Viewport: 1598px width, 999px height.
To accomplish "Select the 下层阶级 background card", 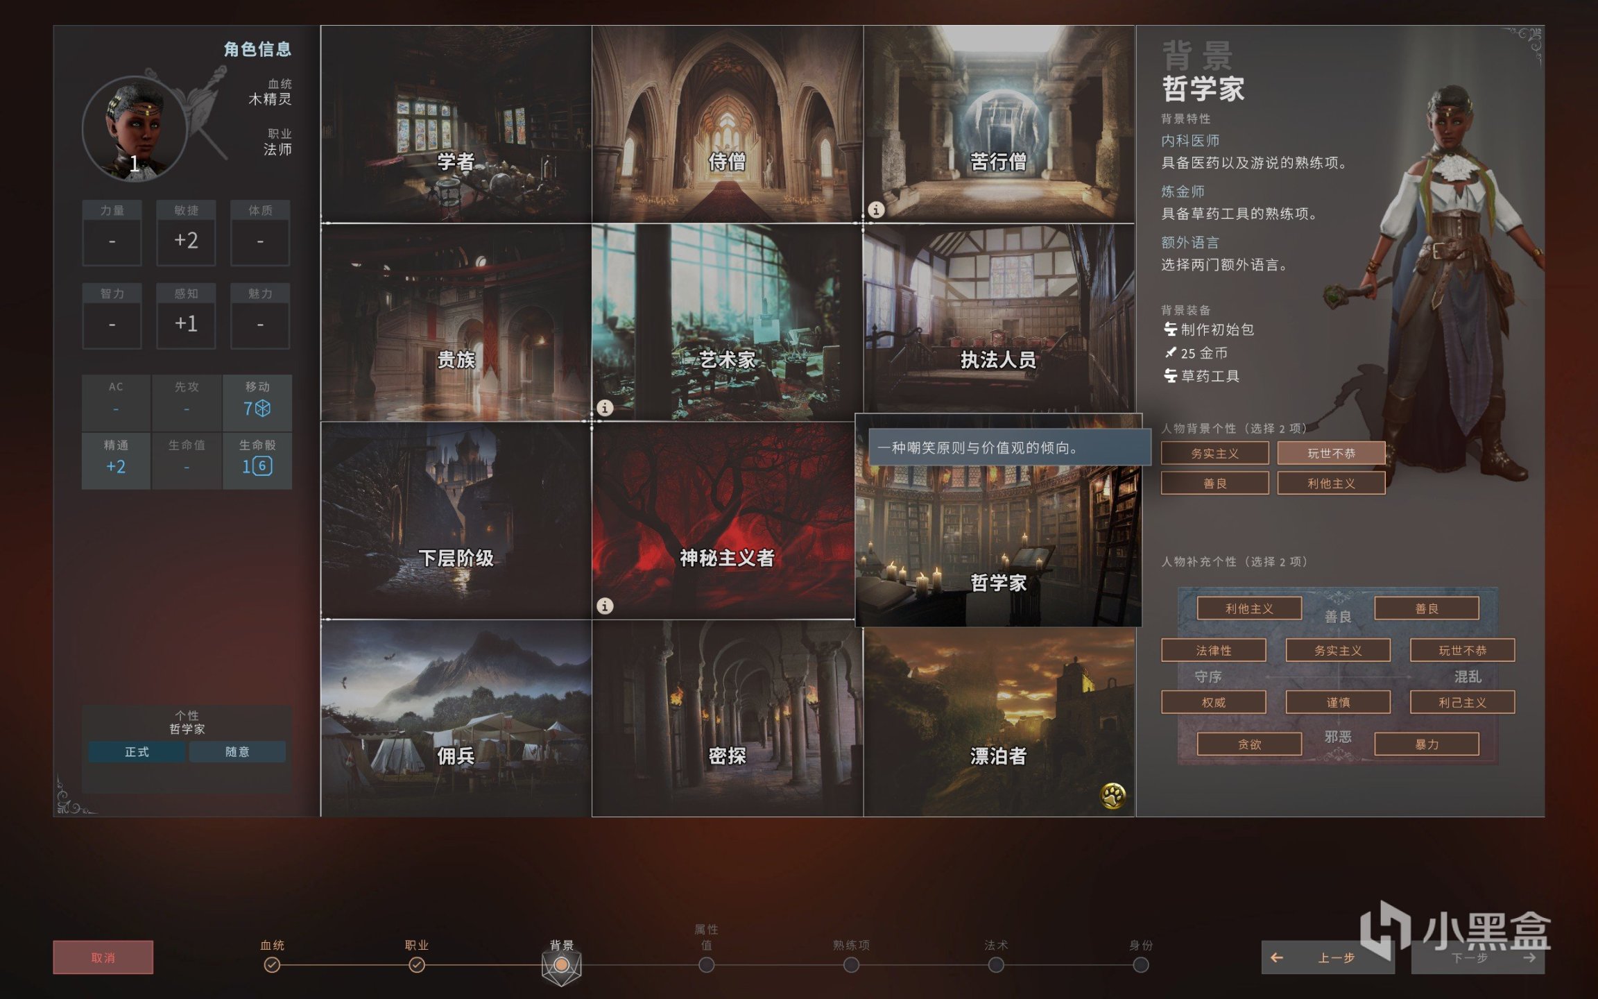I will tap(456, 520).
